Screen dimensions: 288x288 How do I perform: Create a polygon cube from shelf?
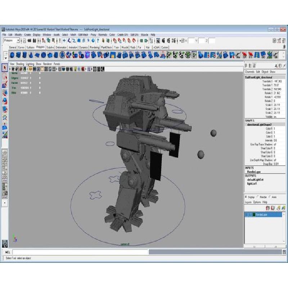[x=18, y=55]
